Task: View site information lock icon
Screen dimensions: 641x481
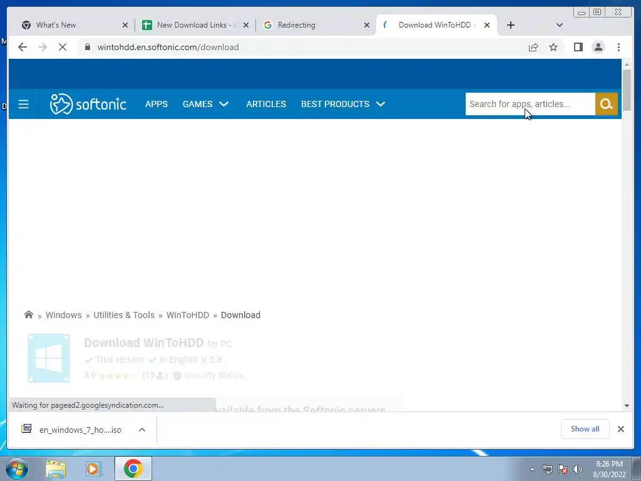Action: (87, 47)
